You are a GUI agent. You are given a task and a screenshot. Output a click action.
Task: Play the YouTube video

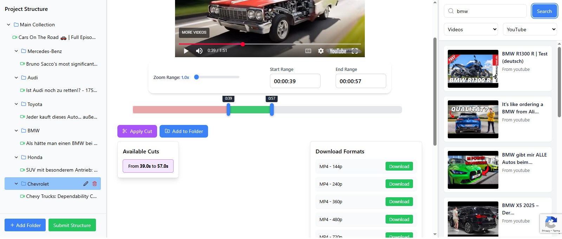pyautogui.click(x=186, y=51)
